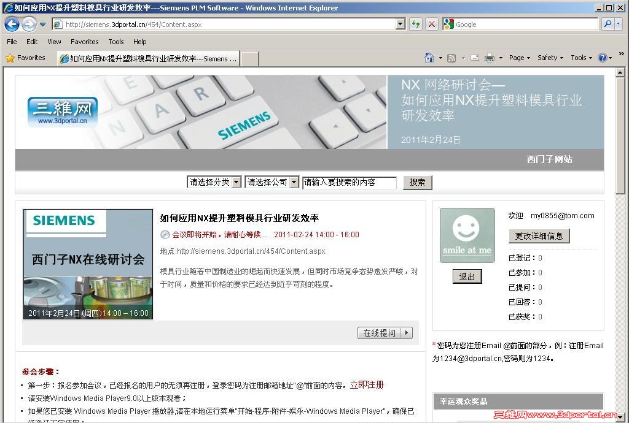This screenshot has height=423, width=629.
Task: Open the View menu
Action: [x=54, y=42]
